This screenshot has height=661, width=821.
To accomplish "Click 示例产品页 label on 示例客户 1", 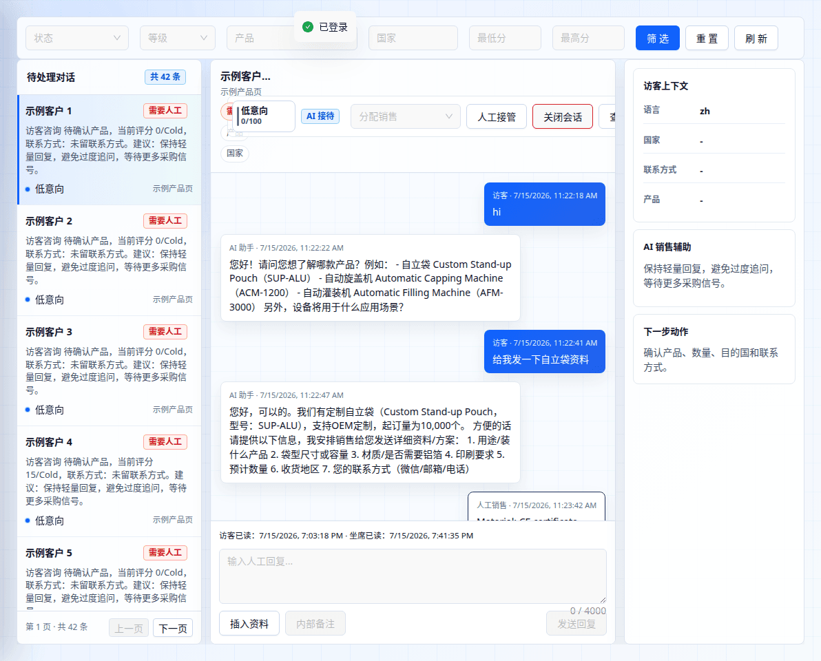I will point(172,189).
